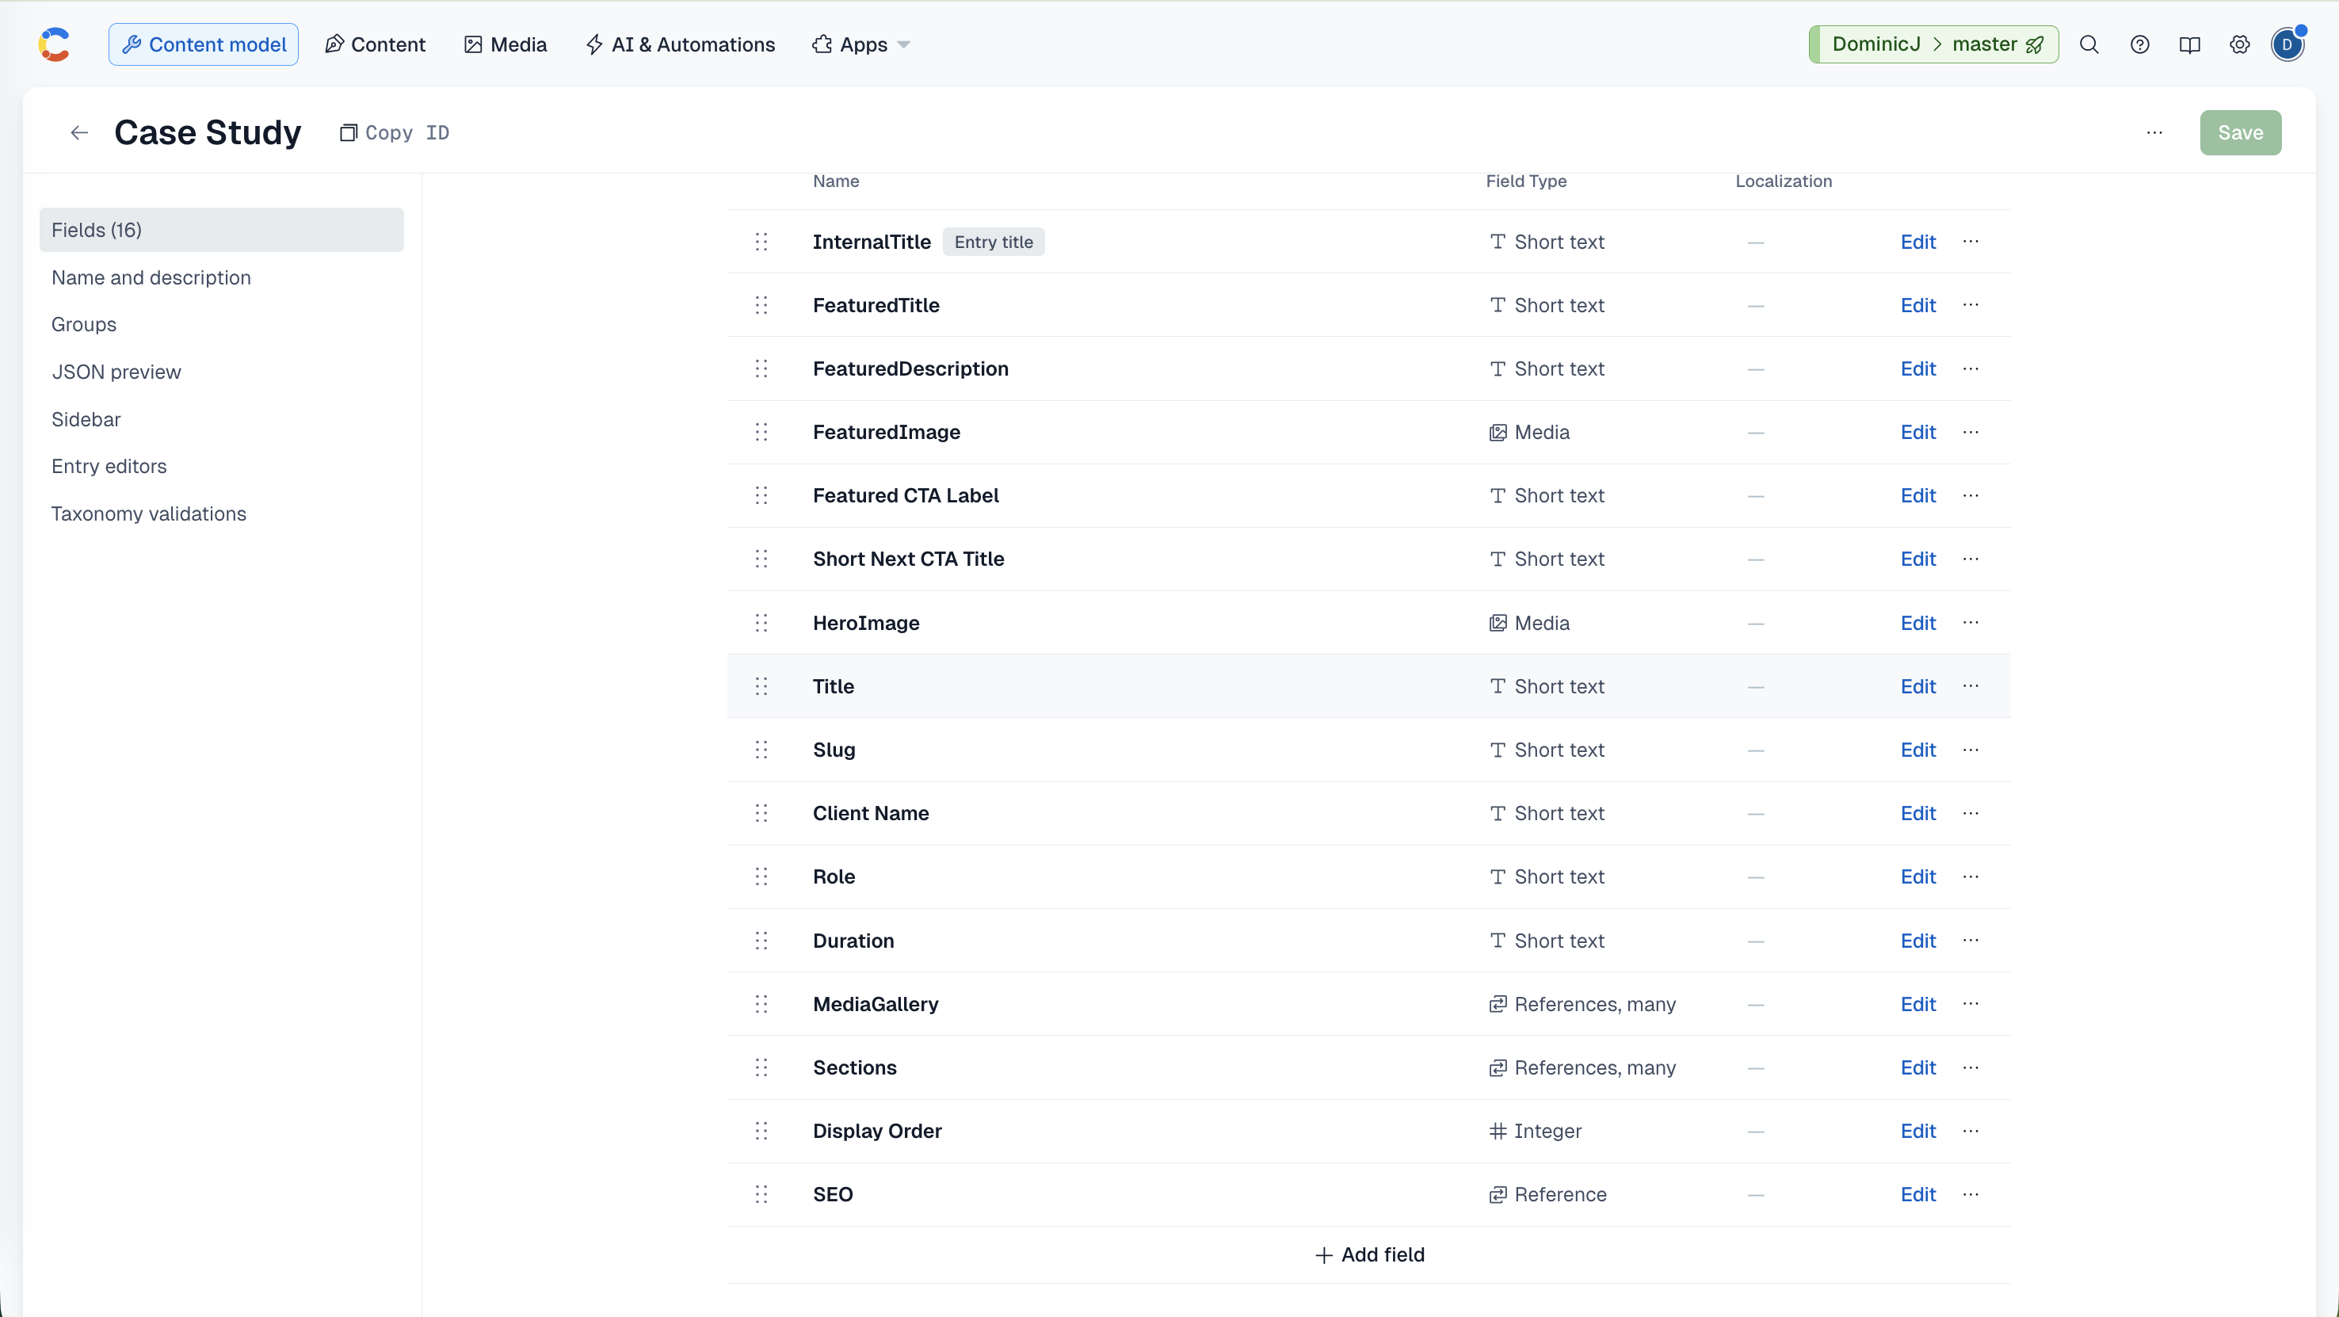The height and width of the screenshot is (1317, 2339).
Task: Grab the FeaturedTitle drag handle
Action: click(761, 305)
